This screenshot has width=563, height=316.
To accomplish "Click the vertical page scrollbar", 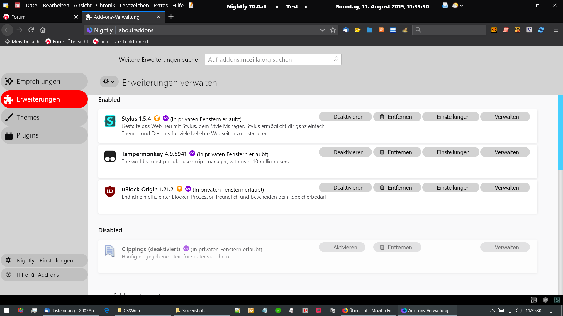I will (560, 132).
